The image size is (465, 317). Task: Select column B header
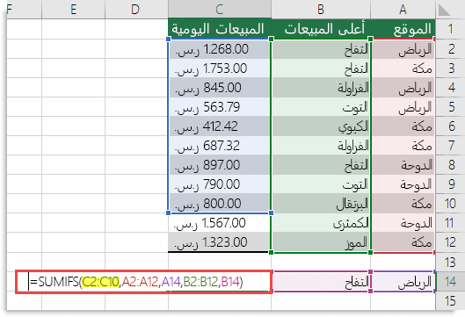[x=321, y=10]
